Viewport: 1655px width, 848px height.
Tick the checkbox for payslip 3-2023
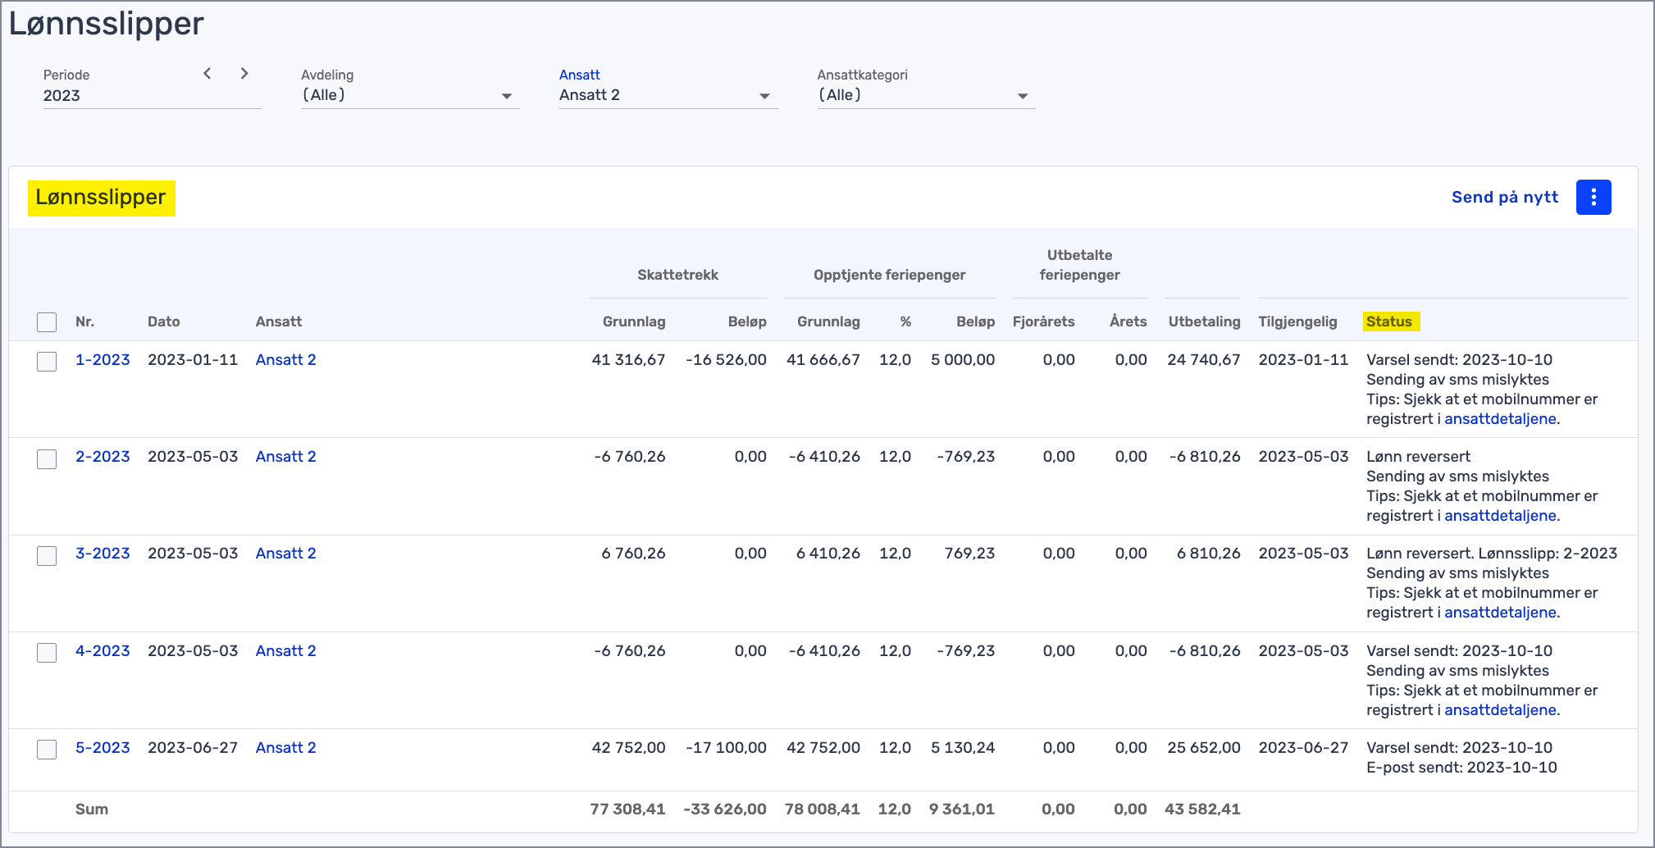point(47,555)
